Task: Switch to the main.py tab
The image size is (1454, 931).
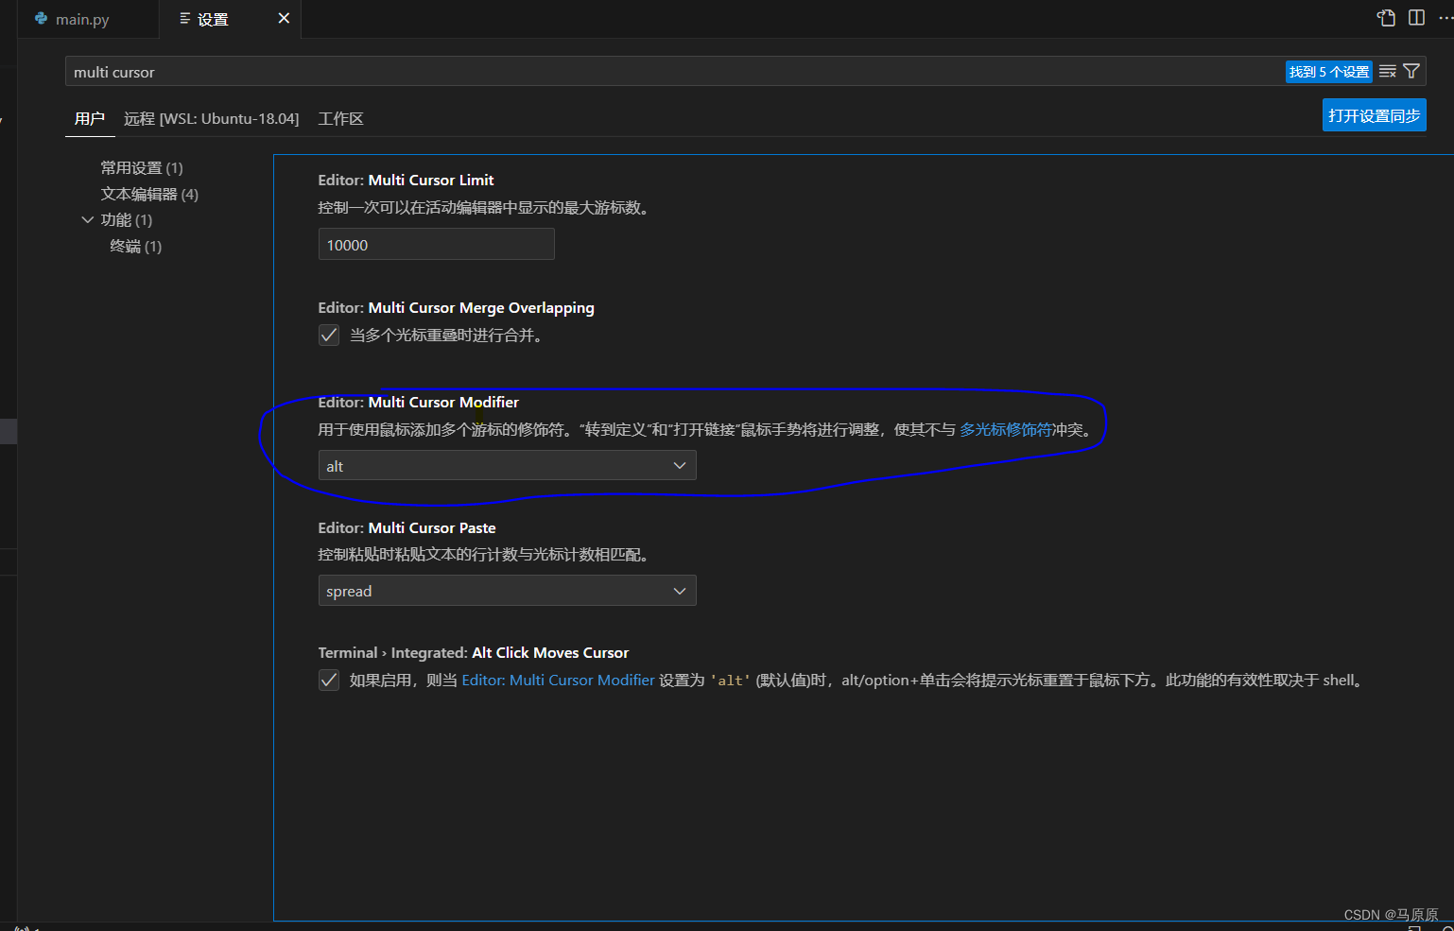Action: (x=82, y=18)
